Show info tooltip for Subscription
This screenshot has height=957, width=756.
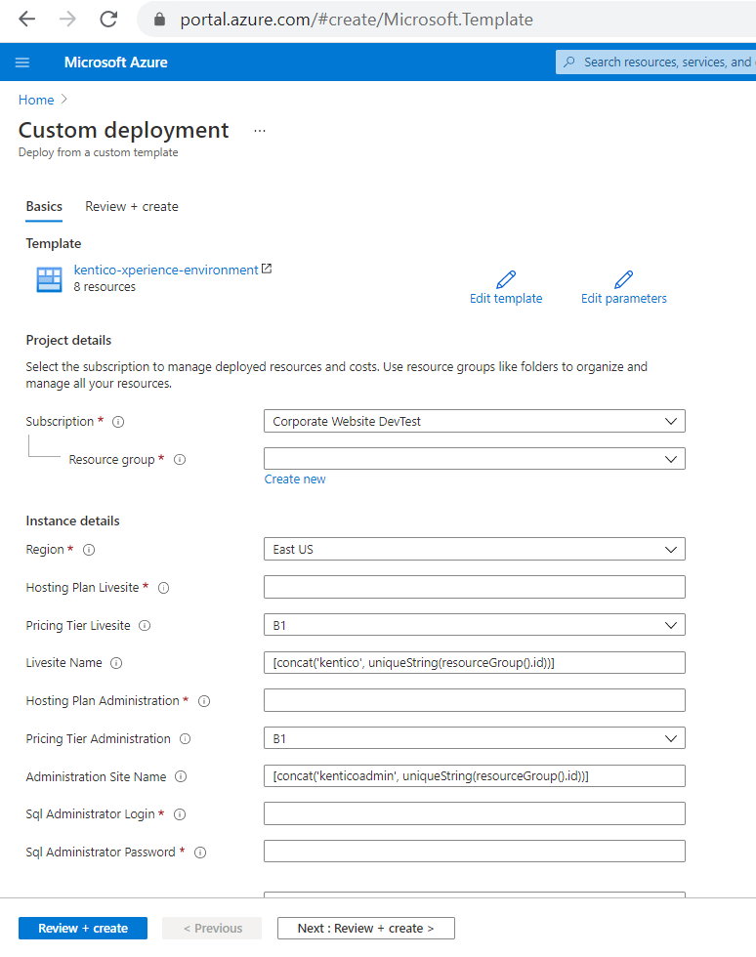coord(118,422)
